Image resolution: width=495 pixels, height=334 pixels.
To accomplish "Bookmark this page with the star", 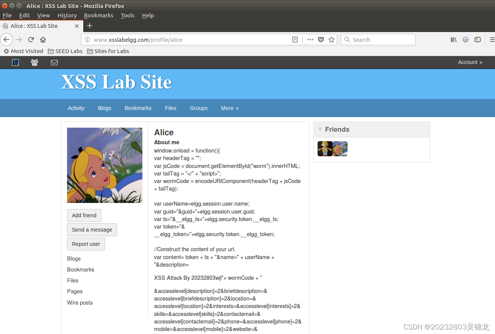I will (x=332, y=40).
